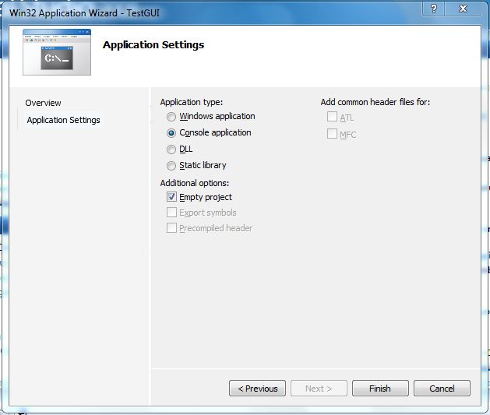Close the wizard with the X button
Screen dimensions: 490x415
tap(463, 9)
